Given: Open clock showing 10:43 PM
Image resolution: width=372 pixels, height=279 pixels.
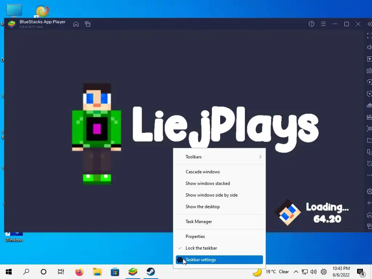Looking at the screenshot, I should (x=341, y=272).
